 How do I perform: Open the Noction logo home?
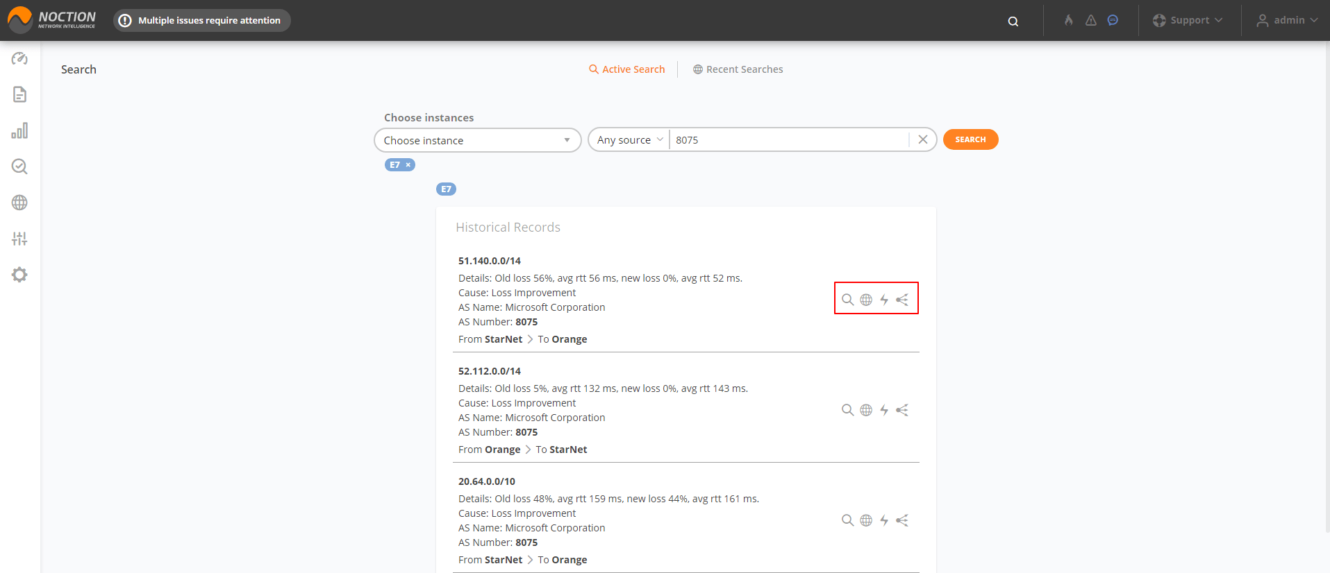point(52,19)
